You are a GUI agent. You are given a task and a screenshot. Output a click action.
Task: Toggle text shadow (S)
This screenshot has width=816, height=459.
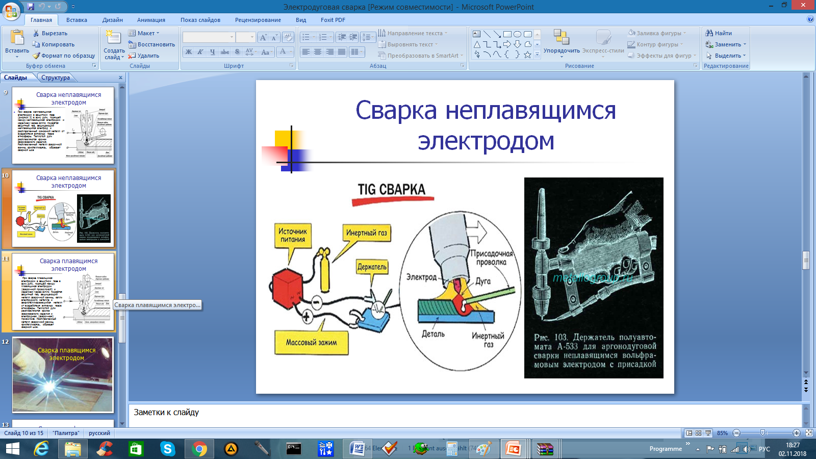(x=237, y=52)
